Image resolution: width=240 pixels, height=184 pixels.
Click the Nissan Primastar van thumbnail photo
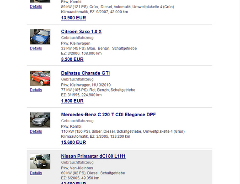coord(40,161)
